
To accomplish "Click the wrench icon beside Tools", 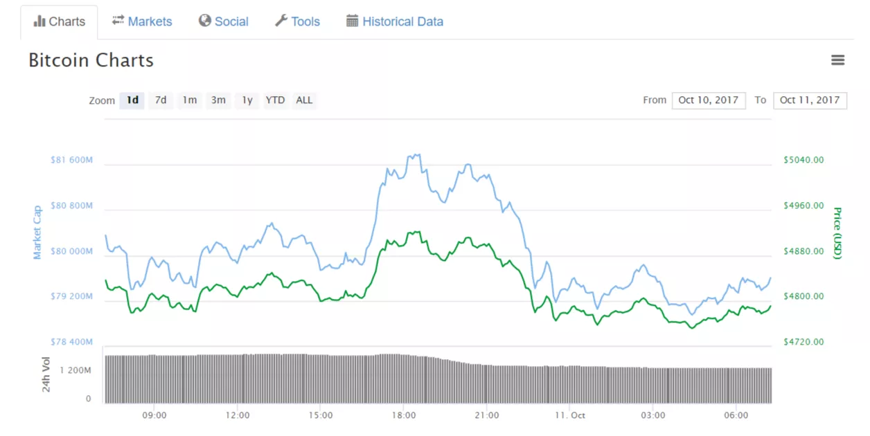I will click(281, 21).
